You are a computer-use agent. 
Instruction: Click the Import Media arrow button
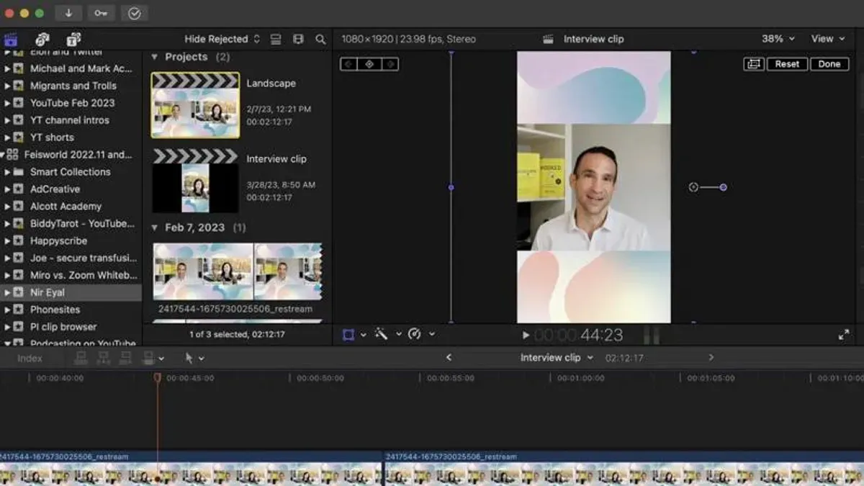tap(68, 13)
